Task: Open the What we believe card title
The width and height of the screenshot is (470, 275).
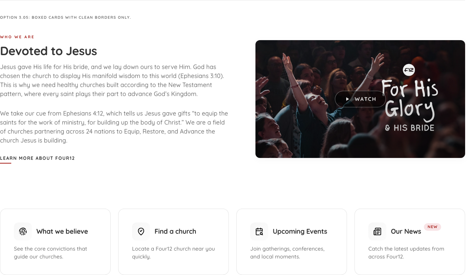Action: (x=62, y=231)
